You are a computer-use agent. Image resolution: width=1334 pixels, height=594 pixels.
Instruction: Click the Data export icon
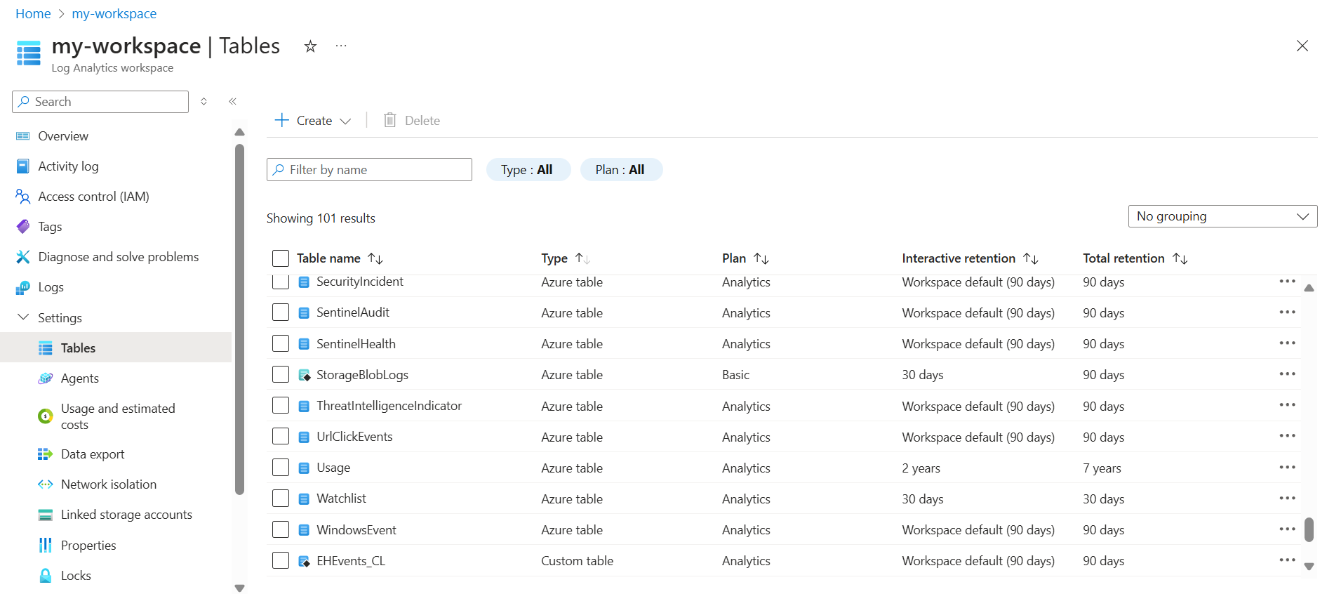tap(46, 454)
